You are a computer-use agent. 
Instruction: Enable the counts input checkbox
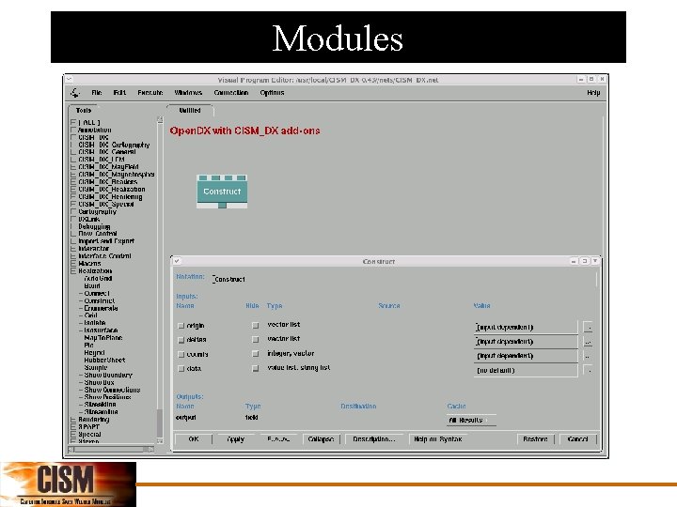pyautogui.click(x=181, y=354)
